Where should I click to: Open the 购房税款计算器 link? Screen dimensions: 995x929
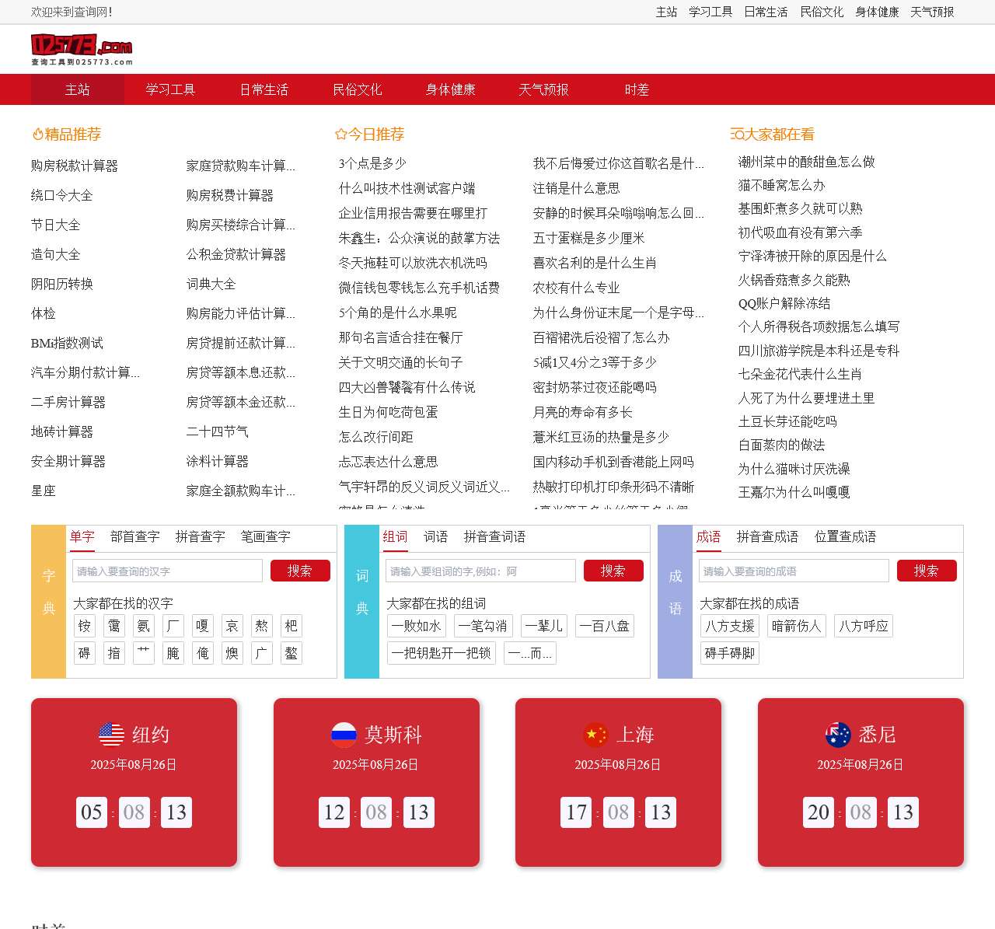click(75, 165)
